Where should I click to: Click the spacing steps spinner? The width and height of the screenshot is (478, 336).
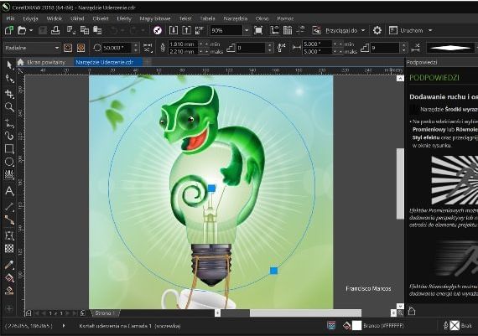coord(404,48)
